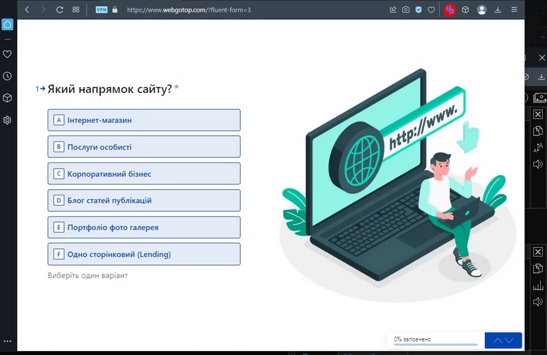Open the Speed Dial start page grid
Screen dimensions: 547x355
pos(76,10)
